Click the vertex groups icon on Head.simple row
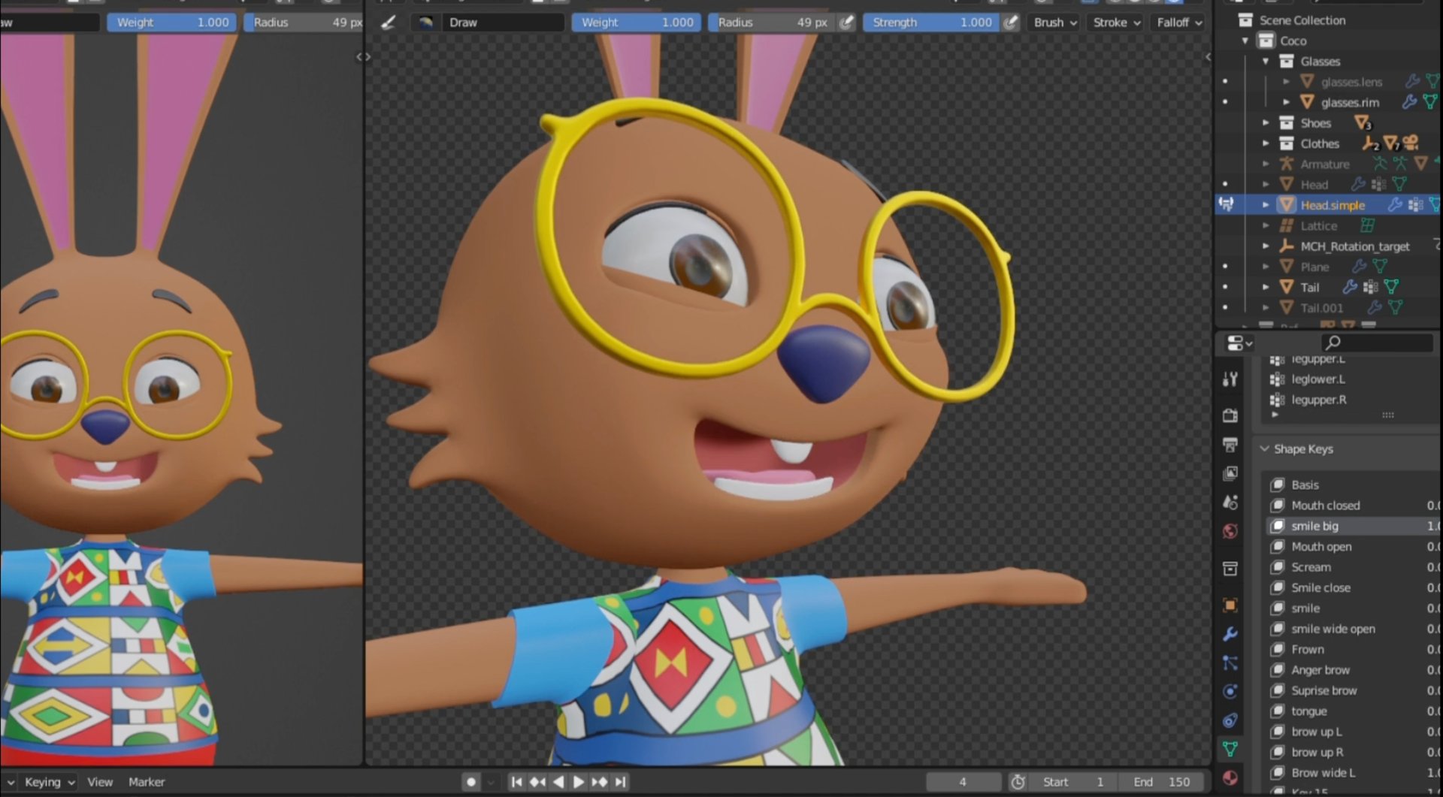The width and height of the screenshot is (1443, 797). (x=1415, y=204)
